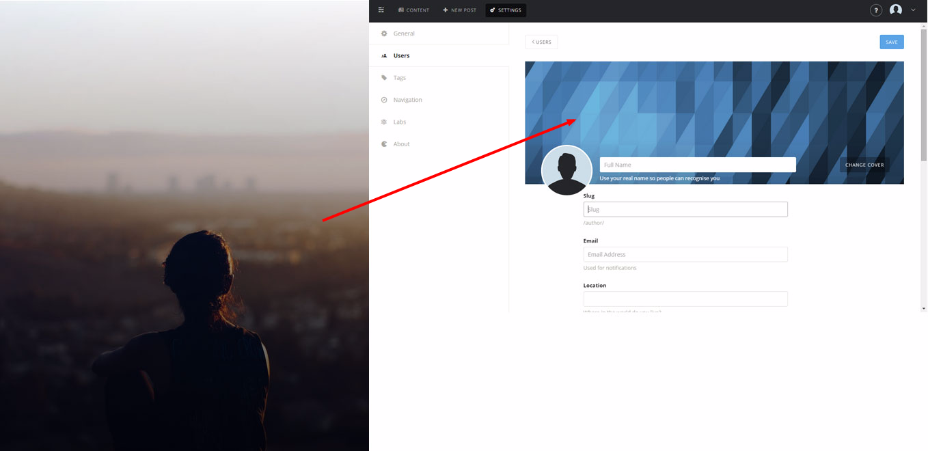Open the help question mark icon

[x=876, y=10]
